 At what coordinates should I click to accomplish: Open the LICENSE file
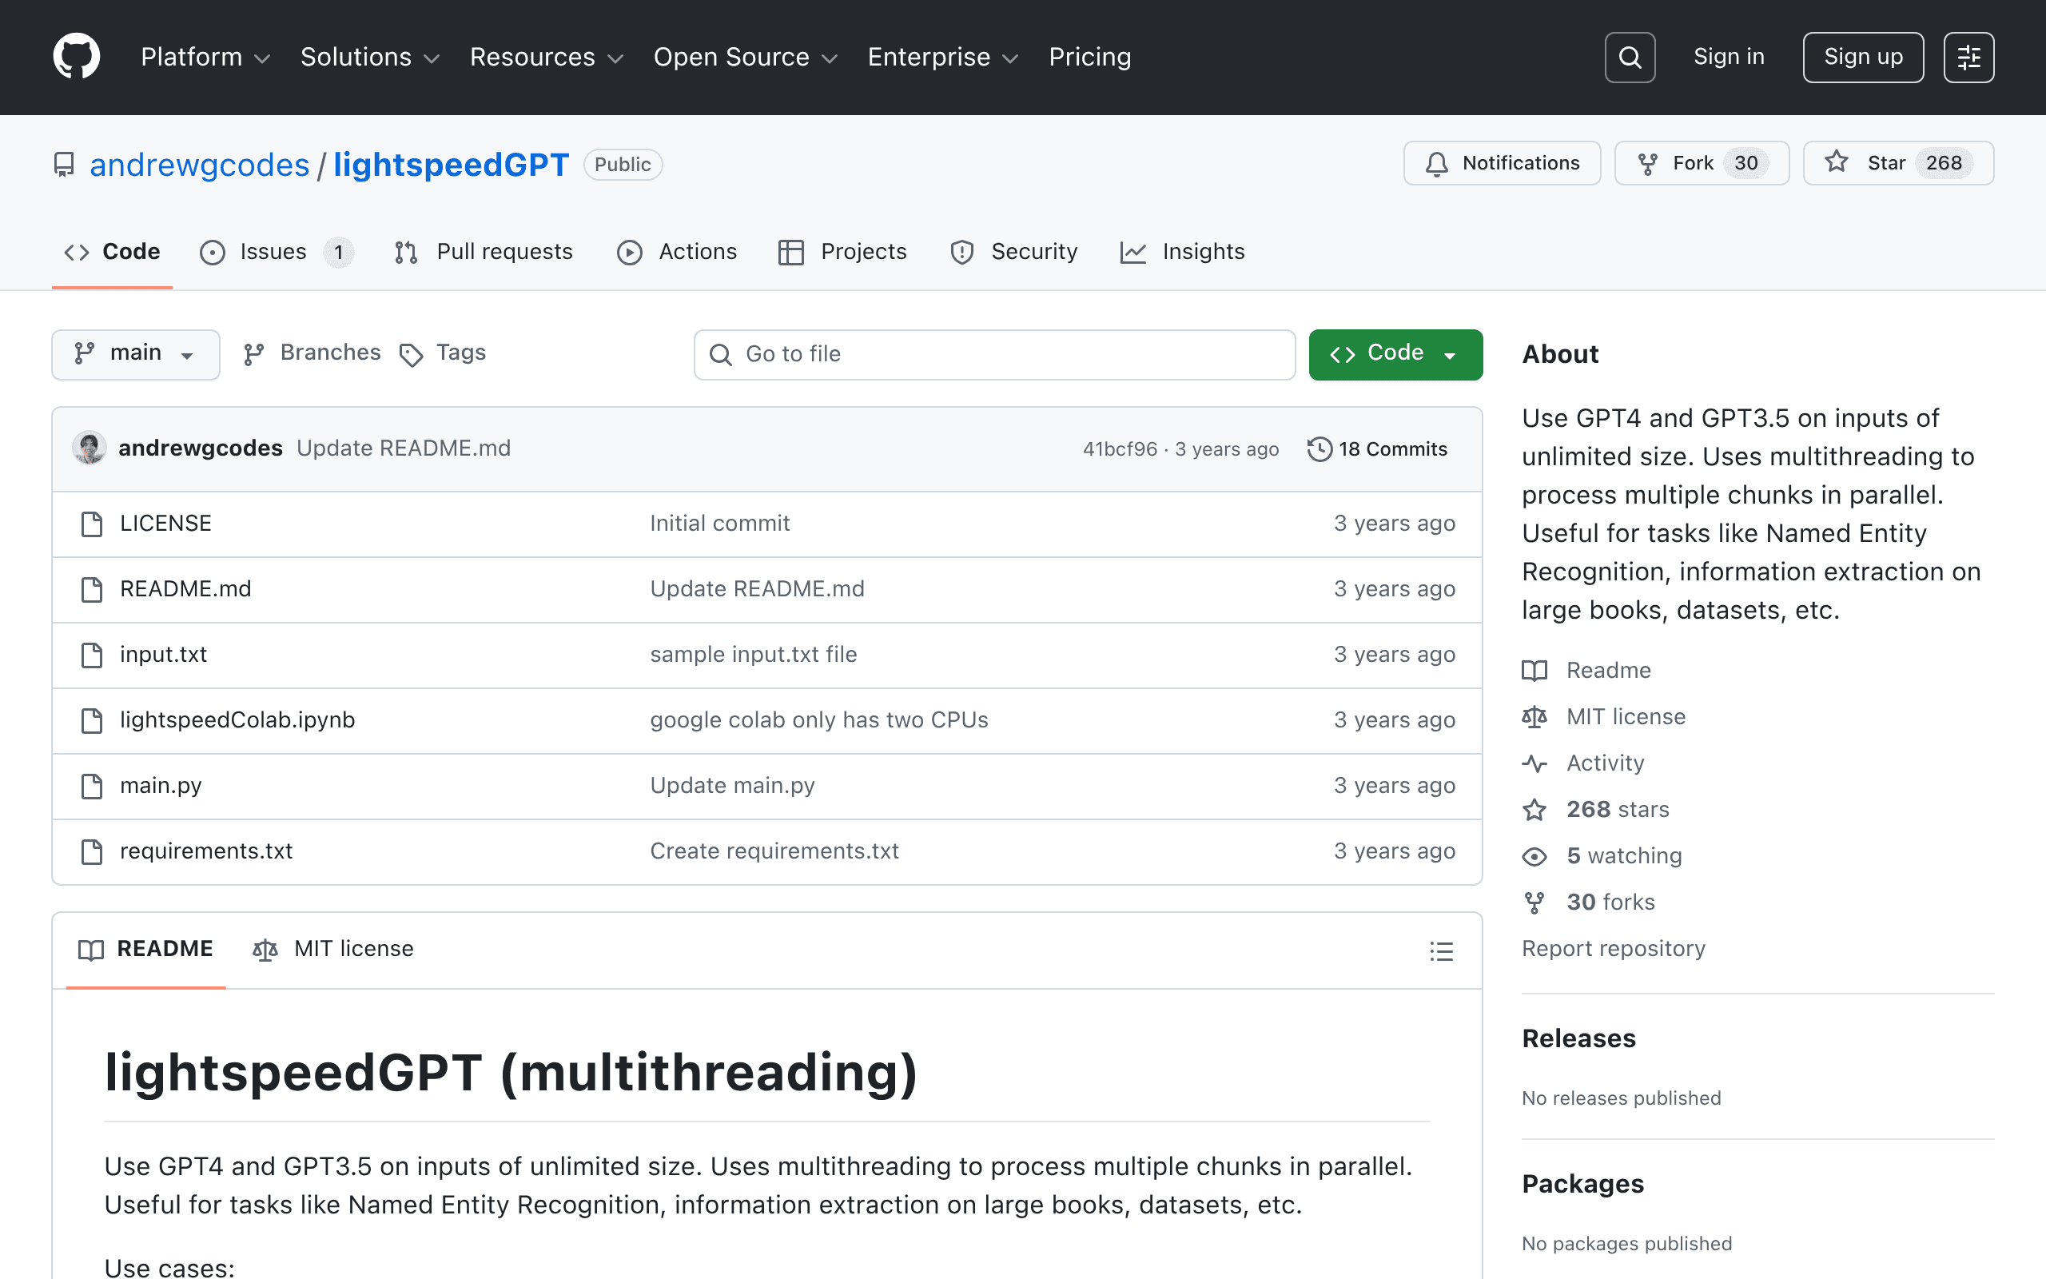click(x=165, y=524)
